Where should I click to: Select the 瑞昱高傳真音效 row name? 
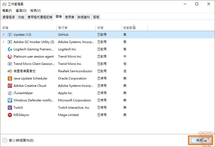click(x=25, y=71)
